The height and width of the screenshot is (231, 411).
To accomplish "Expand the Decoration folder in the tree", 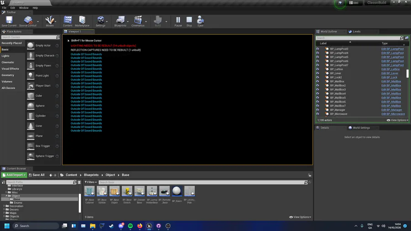I will point(4,206).
